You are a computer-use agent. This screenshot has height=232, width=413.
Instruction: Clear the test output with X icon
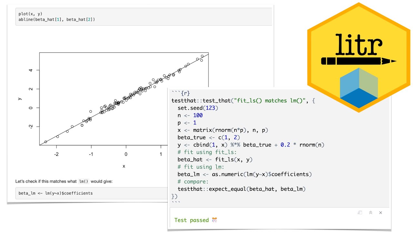click(x=381, y=213)
